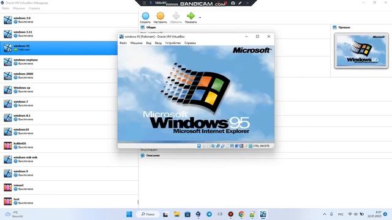Screen dimensions: 392x220
Task: Open Машина menu in the VirtualBox Manager window
Action: 19,8
